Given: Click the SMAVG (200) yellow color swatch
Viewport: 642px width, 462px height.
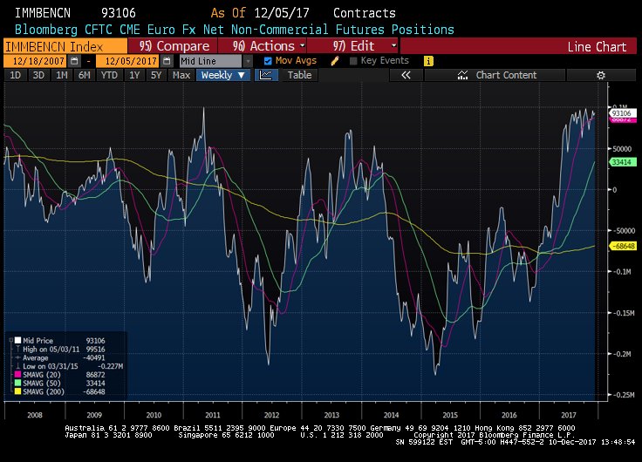Looking at the screenshot, I should [17, 391].
